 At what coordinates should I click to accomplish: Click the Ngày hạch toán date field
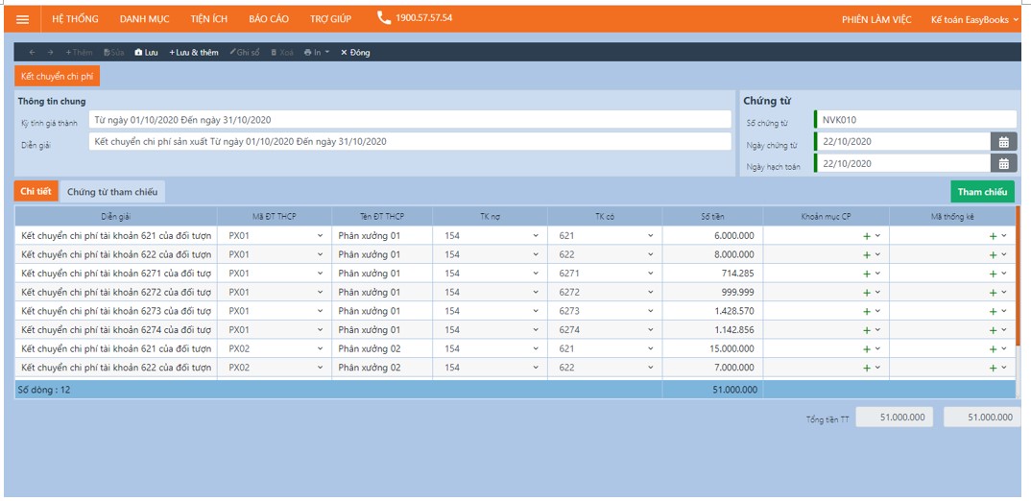902,164
